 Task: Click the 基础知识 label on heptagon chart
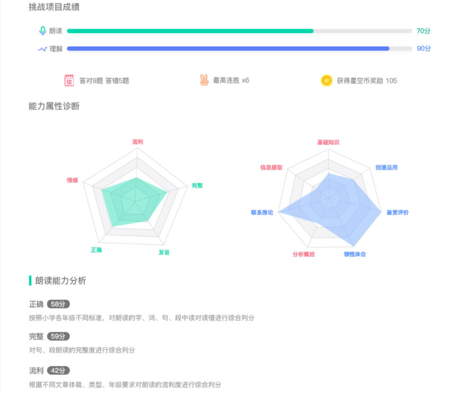click(328, 142)
